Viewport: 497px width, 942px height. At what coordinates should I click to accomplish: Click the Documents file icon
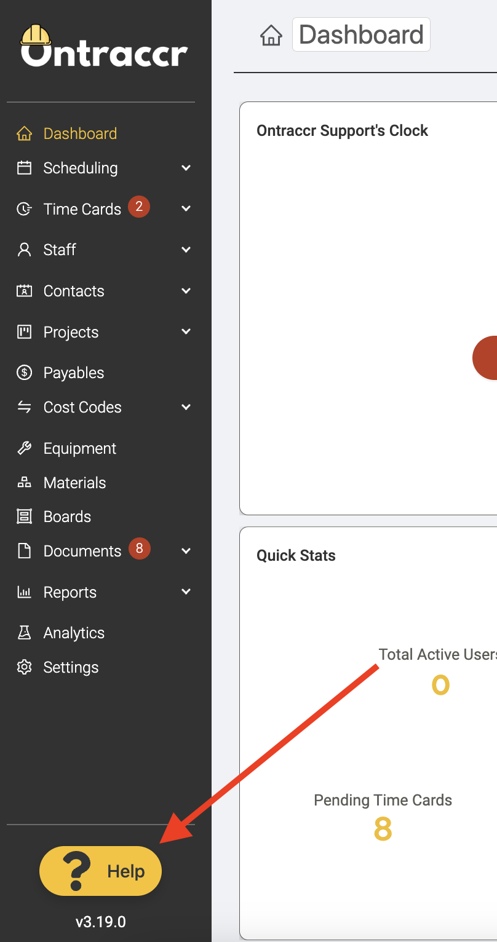tap(24, 551)
